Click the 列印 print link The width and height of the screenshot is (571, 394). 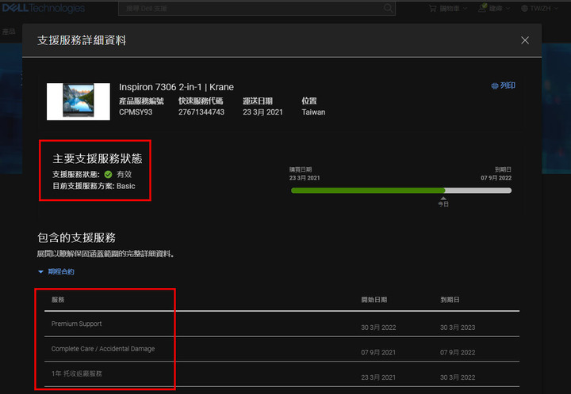pos(508,85)
